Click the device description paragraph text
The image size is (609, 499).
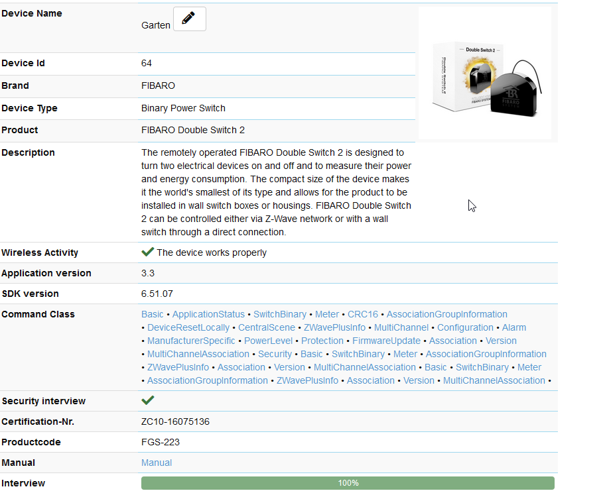tap(276, 192)
